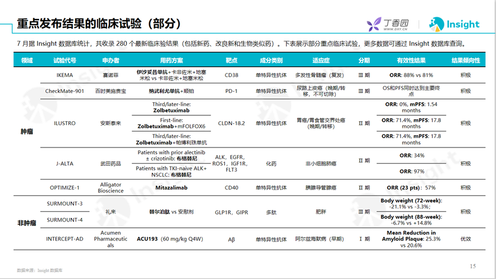Click target cell CD38
Screen dimensions: 496x279
(231, 75)
